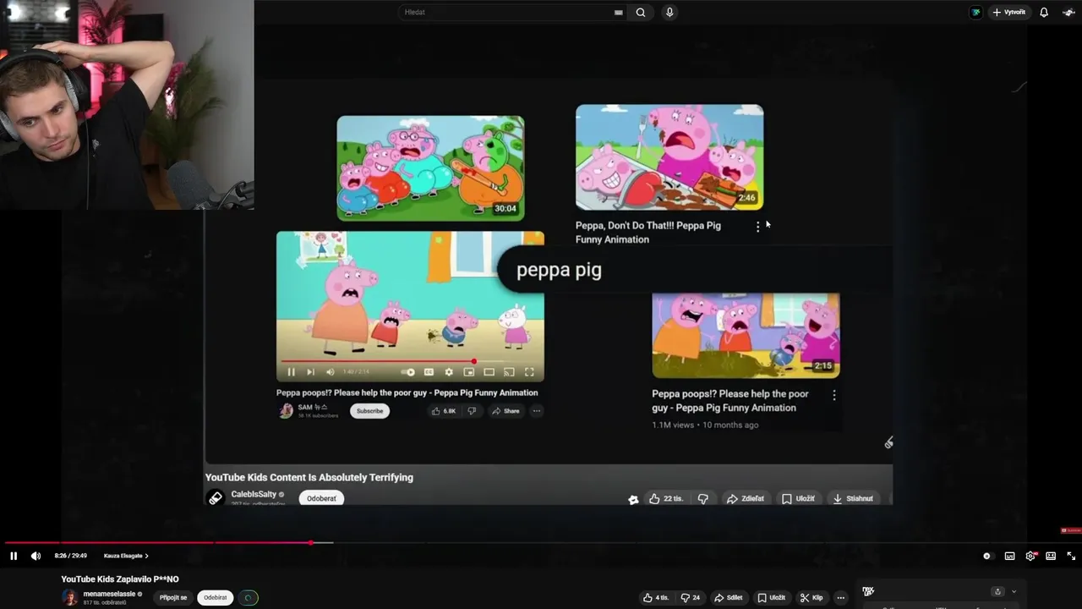
Task: Exit fullscreen with the bottom-right player icon
Action: point(1071,556)
